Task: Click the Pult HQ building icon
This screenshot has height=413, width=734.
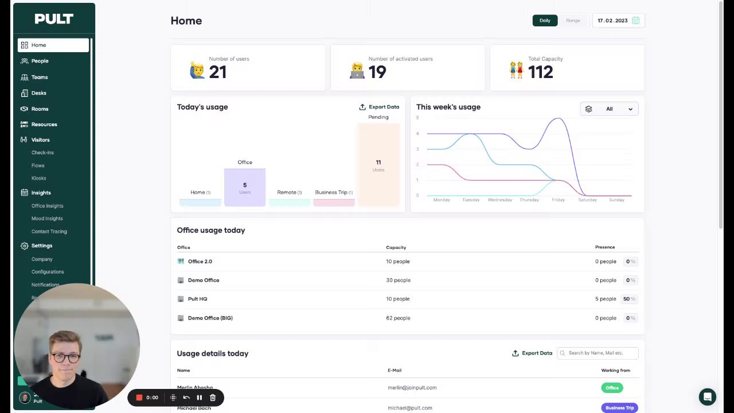Action: click(181, 299)
